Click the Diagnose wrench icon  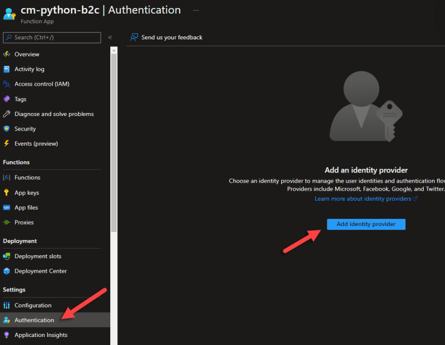tap(7, 114)
